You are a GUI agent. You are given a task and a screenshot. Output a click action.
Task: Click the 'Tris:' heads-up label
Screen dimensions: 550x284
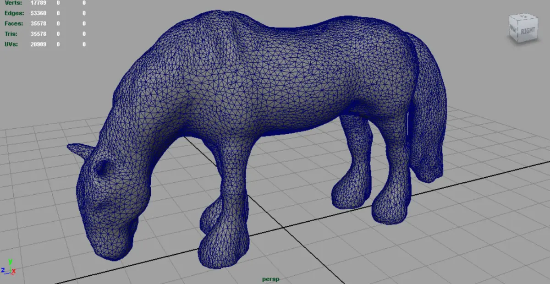pos(12,34)
